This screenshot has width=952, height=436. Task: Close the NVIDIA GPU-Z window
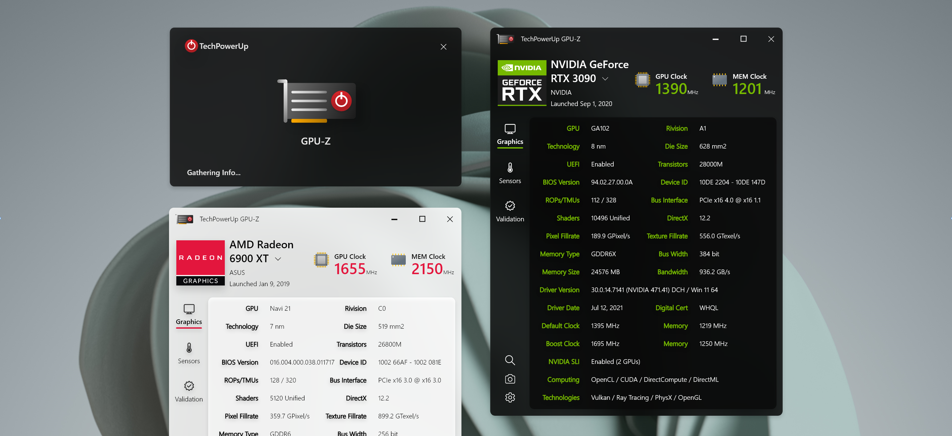coord(771,39)
